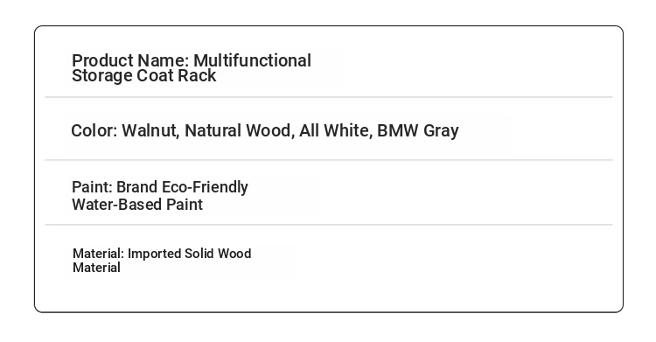Click the Material specification row
This screenshot has height=342, width=656.
click(329, 261)
